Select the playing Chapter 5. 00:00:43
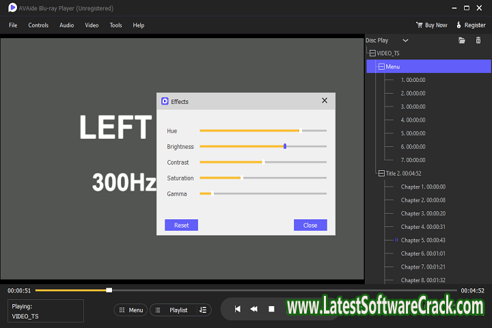 tap(423, 240)
